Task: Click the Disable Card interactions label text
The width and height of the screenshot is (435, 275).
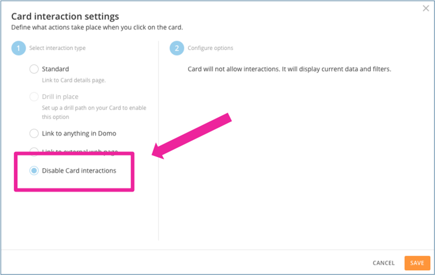Action: click(x=79, y=171)
